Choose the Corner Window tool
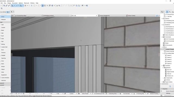The image size is (174, 97). pyautogui.click(x=5, y=78)
